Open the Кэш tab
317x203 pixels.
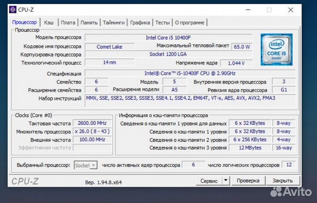click(49, 23)
